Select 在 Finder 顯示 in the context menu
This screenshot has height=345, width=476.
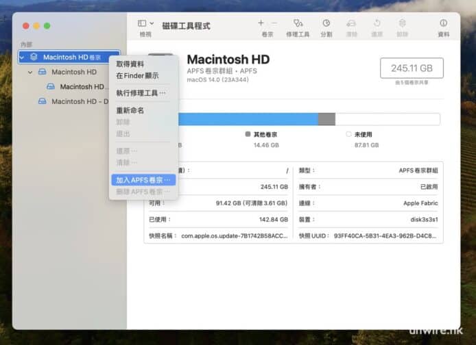point(137,75)
